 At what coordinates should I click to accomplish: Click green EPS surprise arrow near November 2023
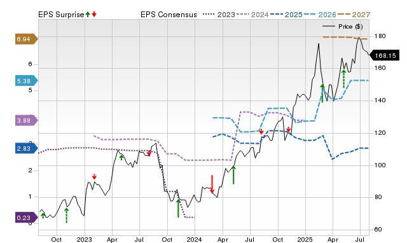pos(178,209)
